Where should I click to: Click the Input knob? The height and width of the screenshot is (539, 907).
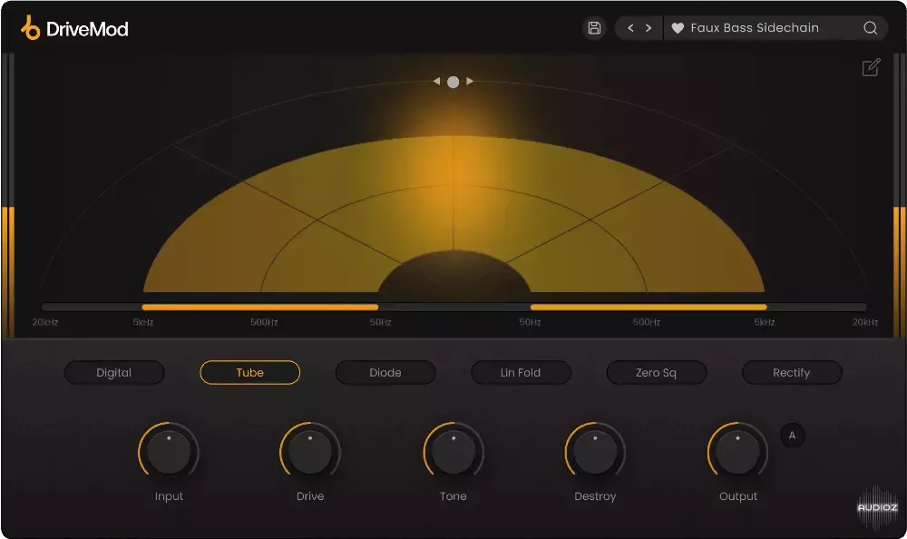(169, 452)
